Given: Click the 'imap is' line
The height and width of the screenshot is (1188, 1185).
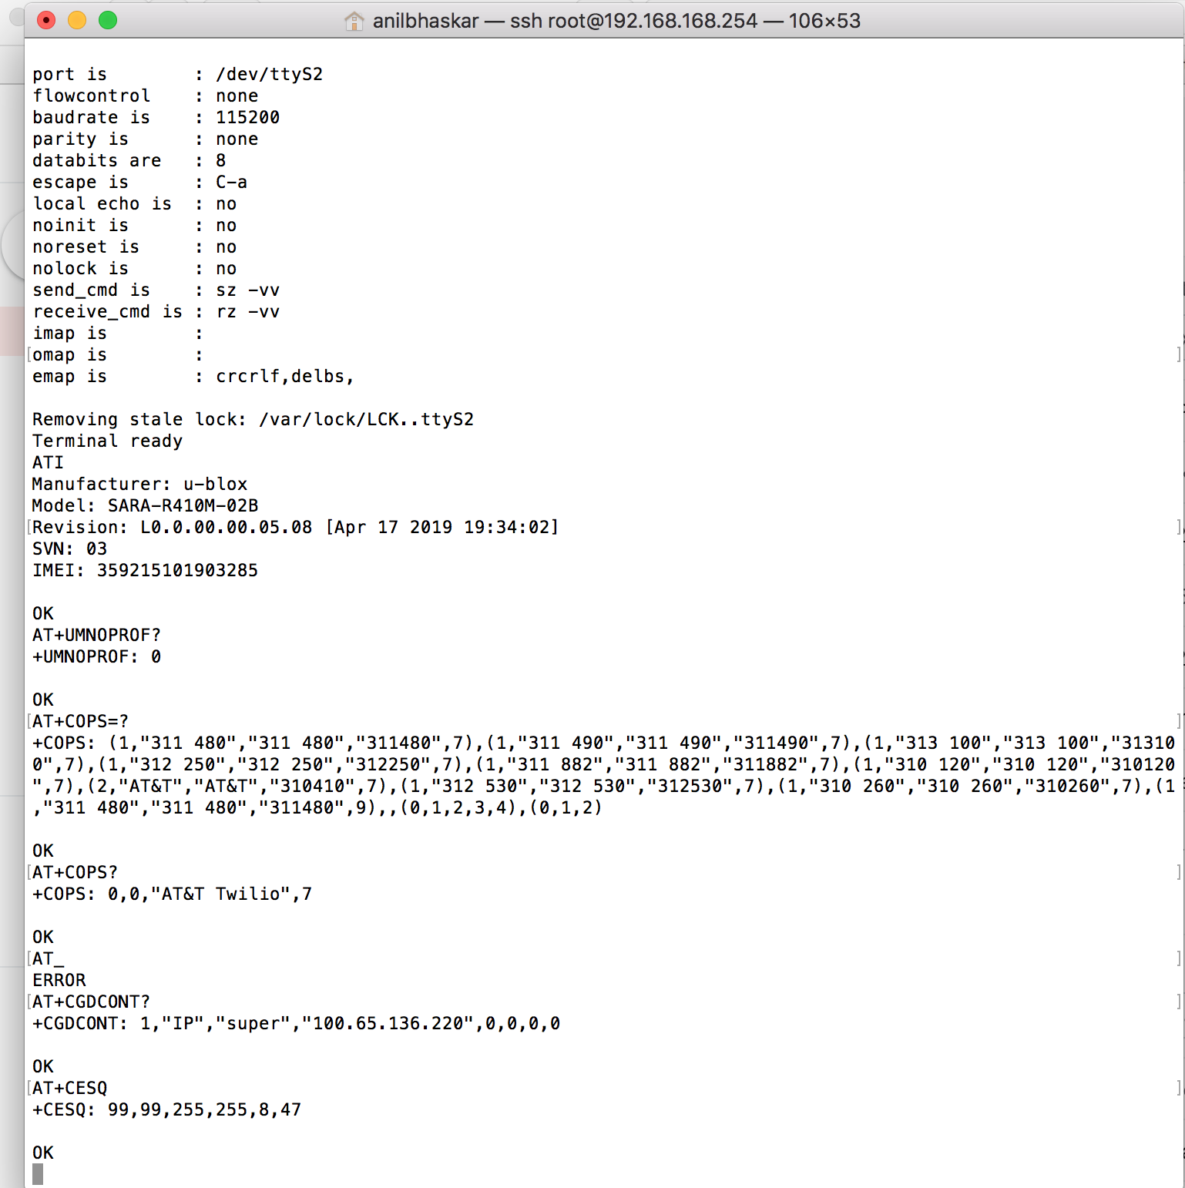Looking at the screenshot, I should (x=118, y=333).
